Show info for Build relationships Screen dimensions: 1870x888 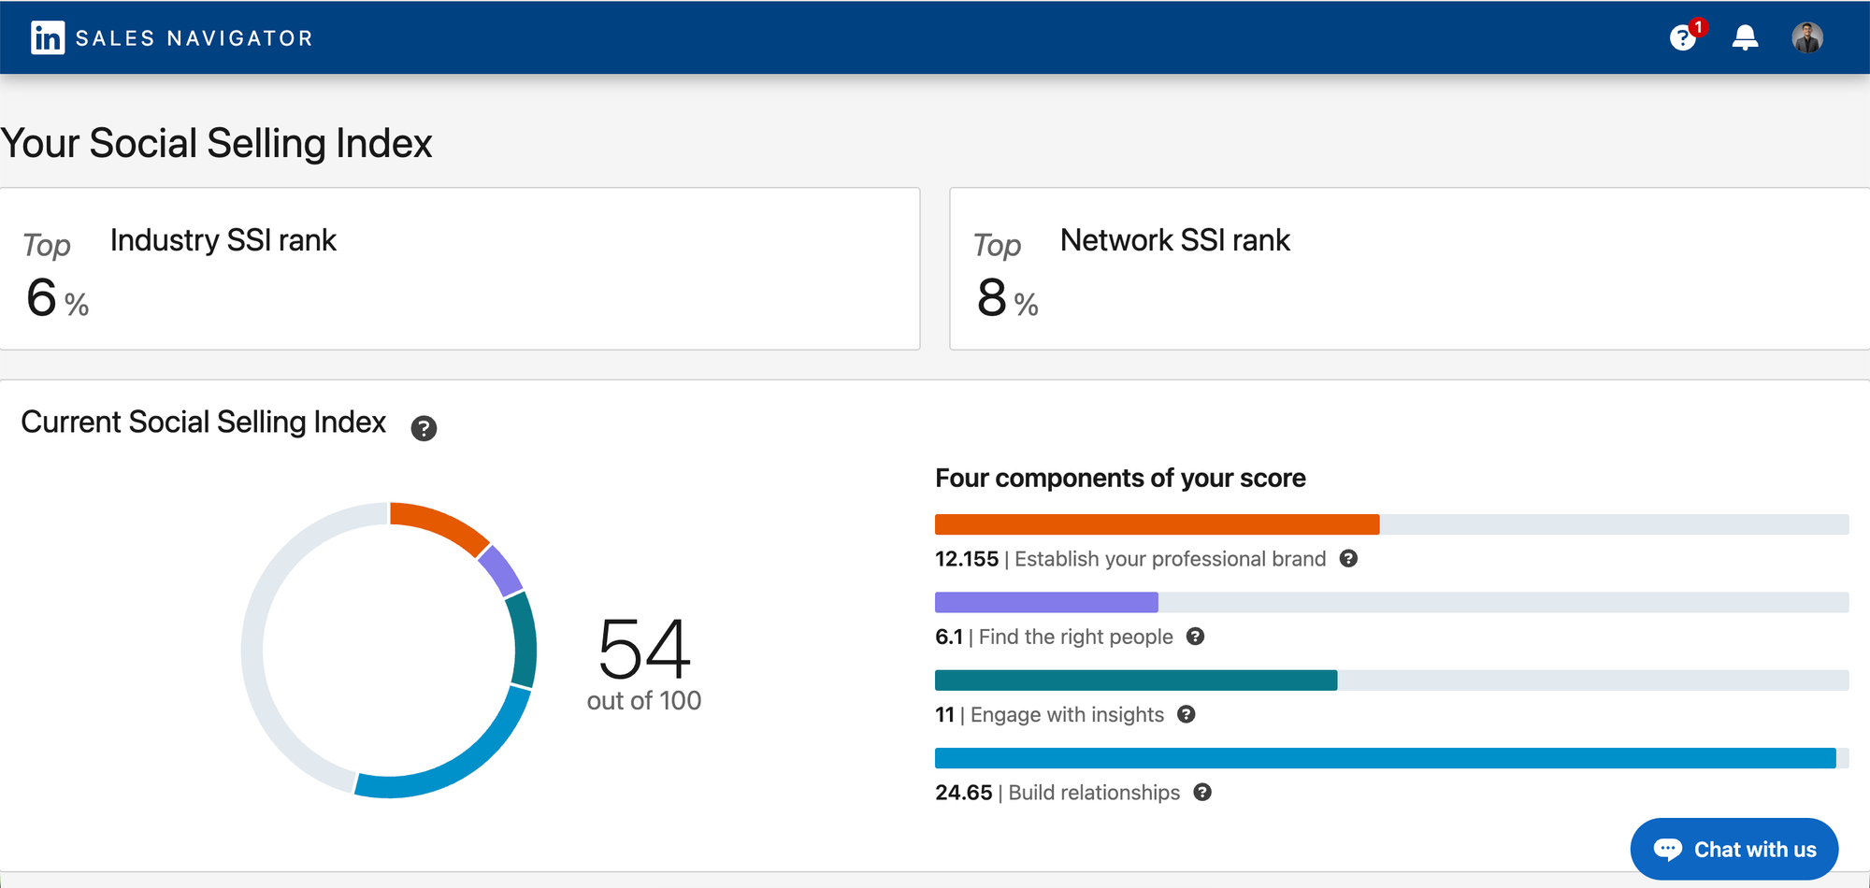pyautogui.click(x=1202, y=793)
